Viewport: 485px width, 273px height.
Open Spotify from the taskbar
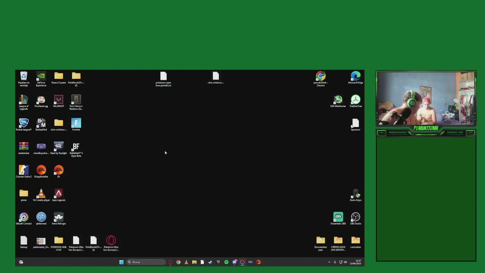[226, 262]
